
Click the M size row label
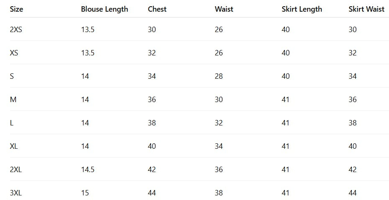(13, 100)
